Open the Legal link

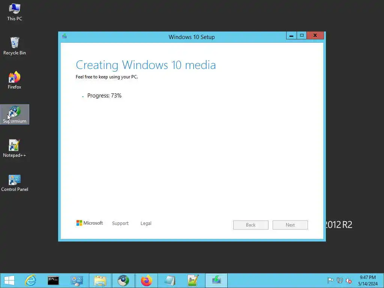(146, 223)
